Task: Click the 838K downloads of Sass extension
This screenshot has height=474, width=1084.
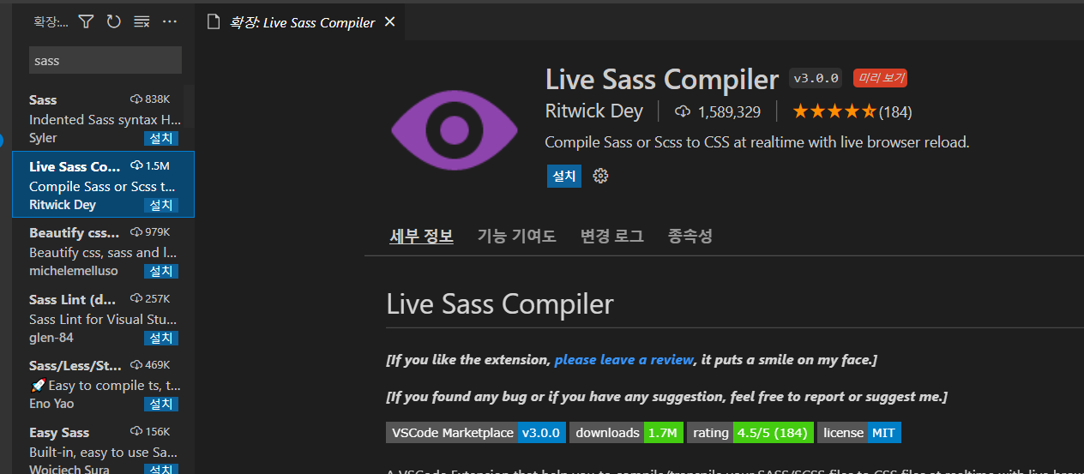Action: tap(150, 99)
